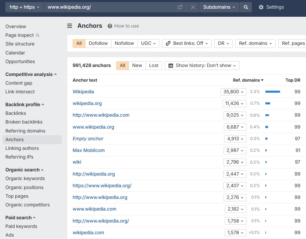306x239 pixels.
Task: Open Show history: Don't show dropdown
Action: tap(202, 66)
